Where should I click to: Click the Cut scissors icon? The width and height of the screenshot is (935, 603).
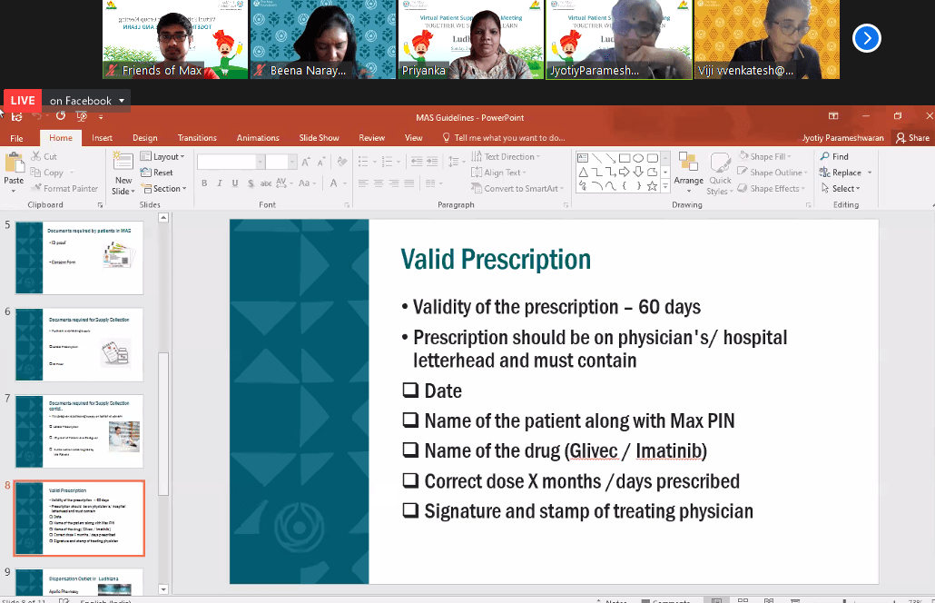tap(35, 156)
